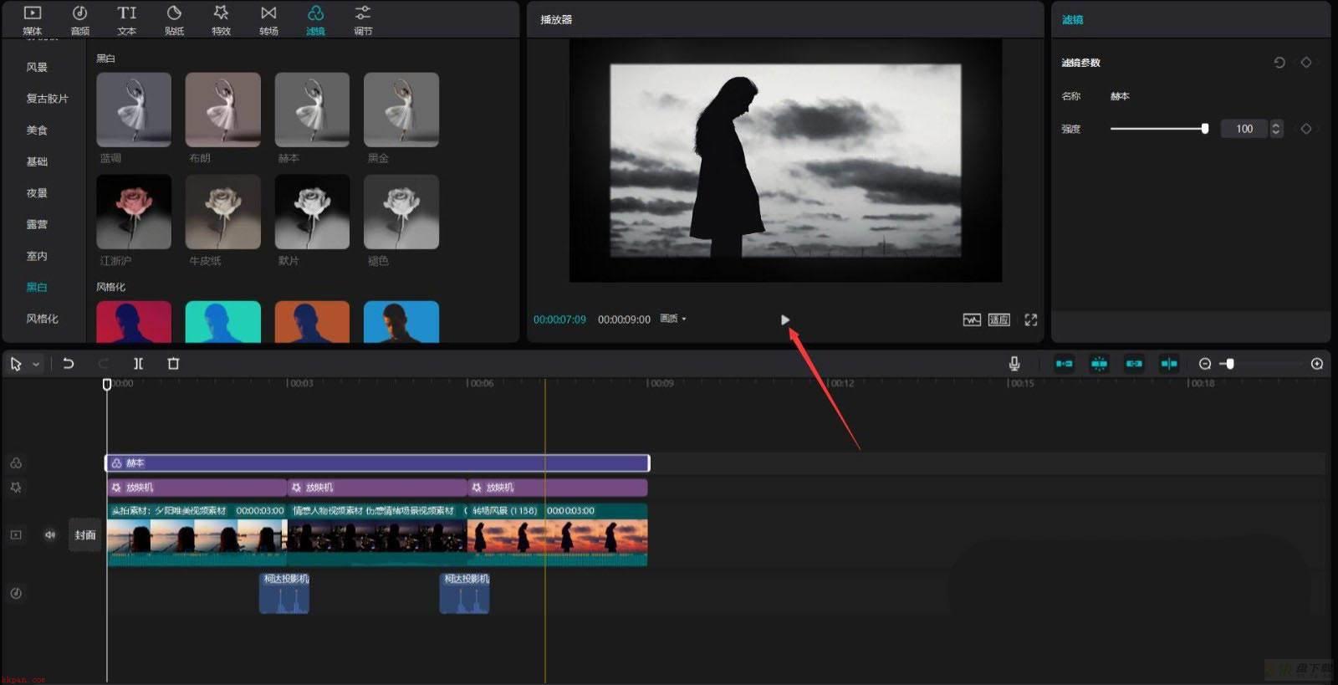Select the 夜景 filter category

(x=37, y=192)
